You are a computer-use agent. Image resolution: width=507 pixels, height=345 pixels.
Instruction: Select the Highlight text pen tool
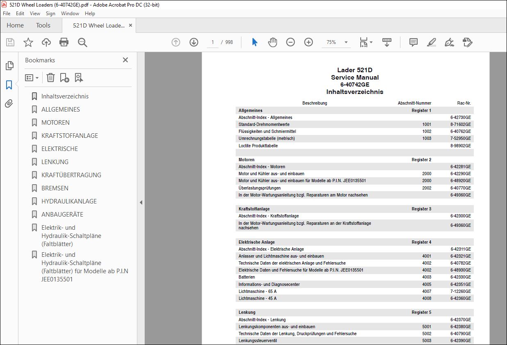tap(431, 42)
